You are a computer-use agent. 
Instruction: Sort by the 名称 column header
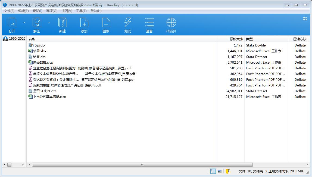click(32, 39)
